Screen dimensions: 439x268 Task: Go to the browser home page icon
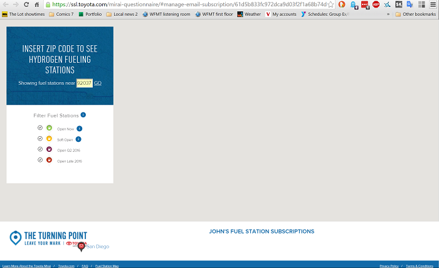click(x=37, y=4)
